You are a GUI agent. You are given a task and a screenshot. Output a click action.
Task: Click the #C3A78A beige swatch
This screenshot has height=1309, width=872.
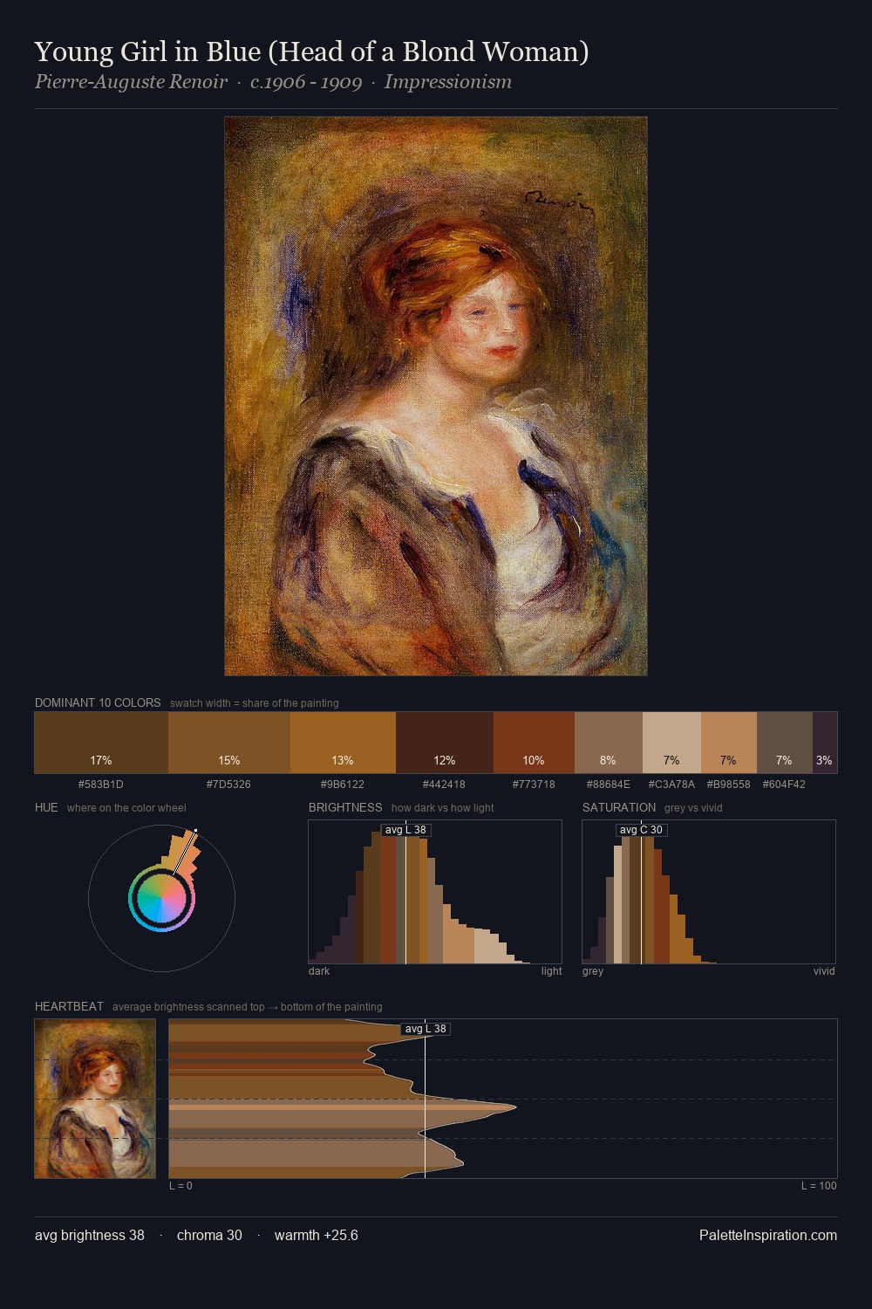point(671,743)
